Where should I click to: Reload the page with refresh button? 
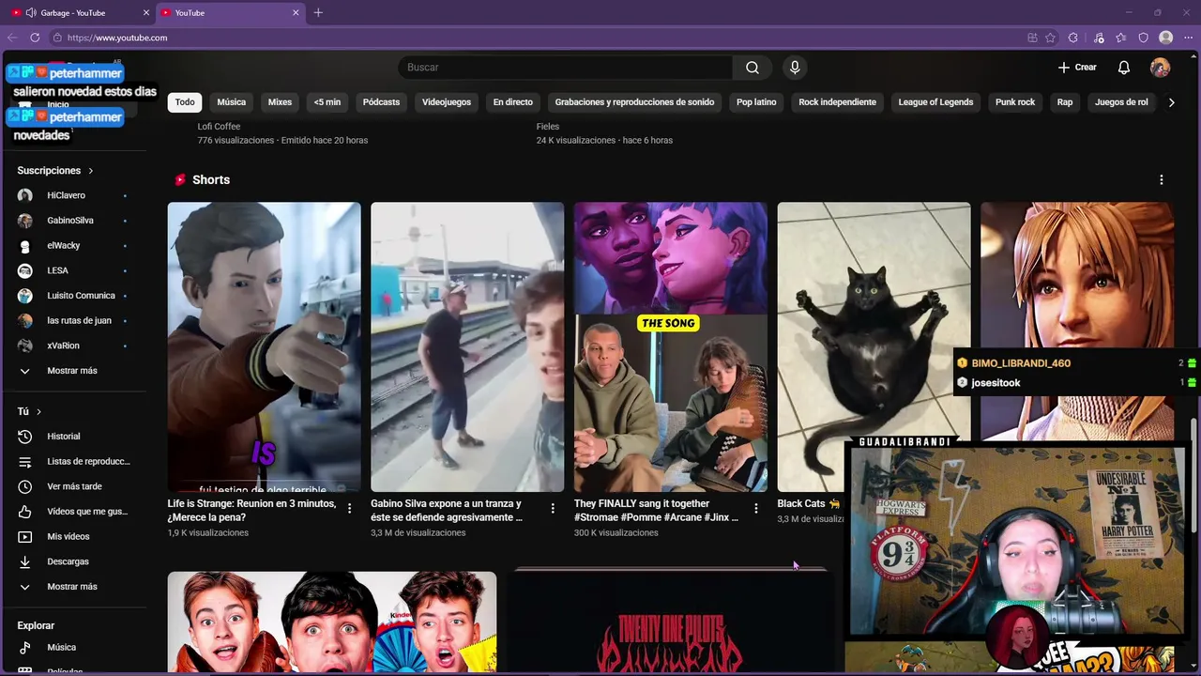35,38
